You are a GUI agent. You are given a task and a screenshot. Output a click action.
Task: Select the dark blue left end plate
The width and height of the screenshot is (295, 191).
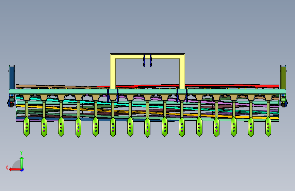pos(12,78)
